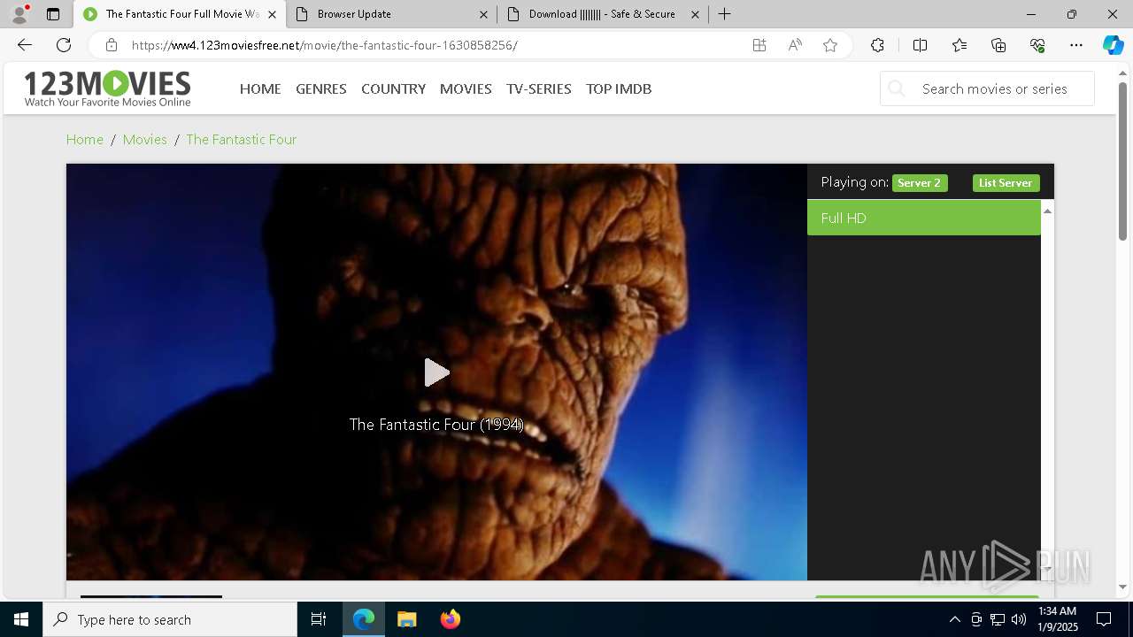1133x637 pixels.
Task: Follow Home breadcrumb link
Action: pyautogui.click(x=85, y=139)
